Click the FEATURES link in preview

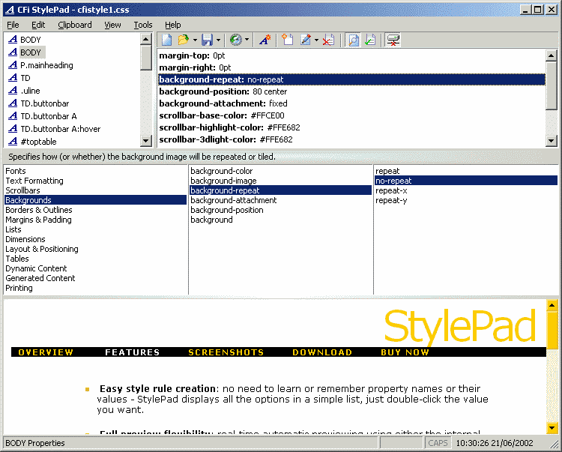coord(132,352)
